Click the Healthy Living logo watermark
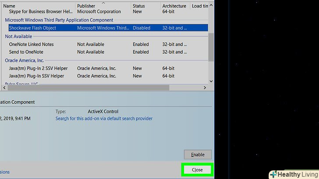The image size is (319, 179). point(293,174)
